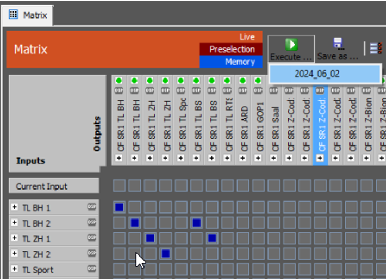Screen dimensions: 387x280
Task: Click the DSP icon of CF SR1 TL Spc column
Action: pyautogui.click(x=181, y=90)
